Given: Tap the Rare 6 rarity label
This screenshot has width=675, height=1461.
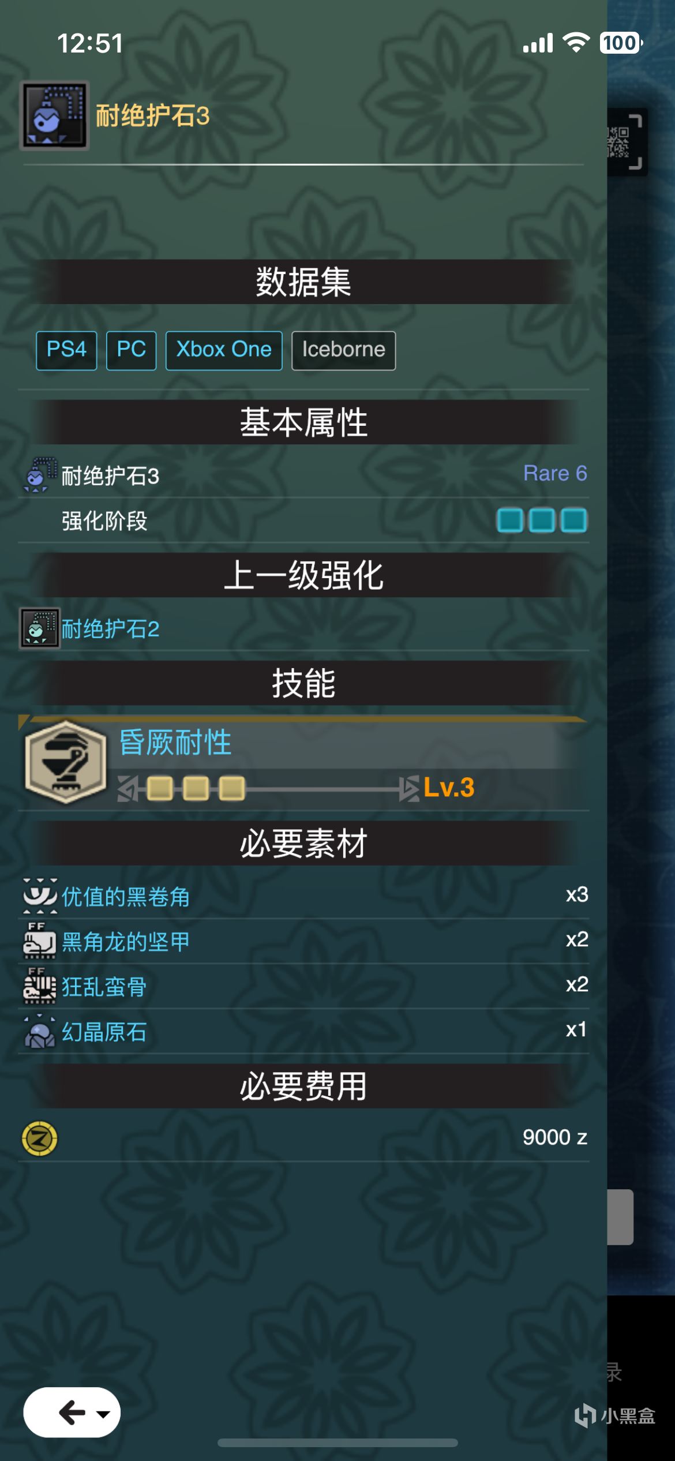Looking at the screenshot, I should (x=555, y=473).
